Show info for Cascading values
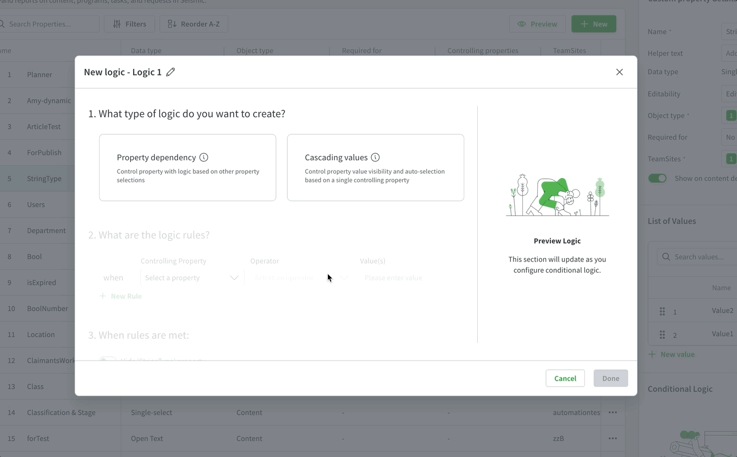The width and height of the screenshot is (737, 457). pos(375,158)
